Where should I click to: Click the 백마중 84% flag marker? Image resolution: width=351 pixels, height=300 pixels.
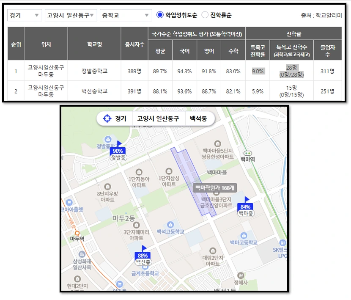(246, 207)
